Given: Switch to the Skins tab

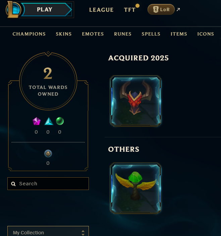Looking at the screenshot, I should pyautogui.click(x=64, y=34).
